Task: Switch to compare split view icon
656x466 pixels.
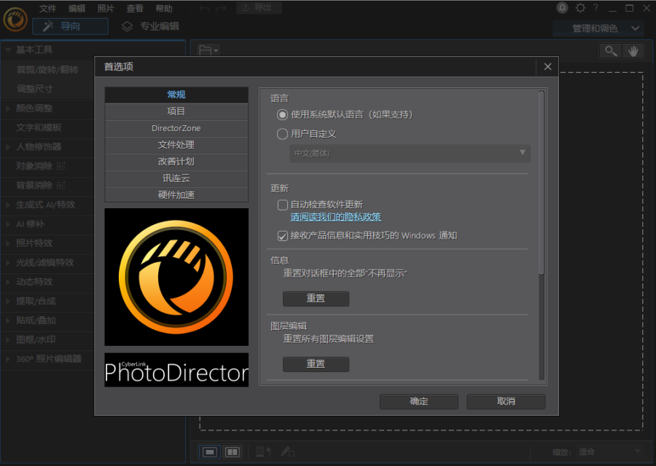Action: click(233, 451)
